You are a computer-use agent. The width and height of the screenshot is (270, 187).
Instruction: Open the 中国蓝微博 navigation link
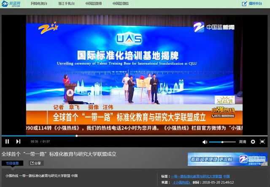coord(93,4)
